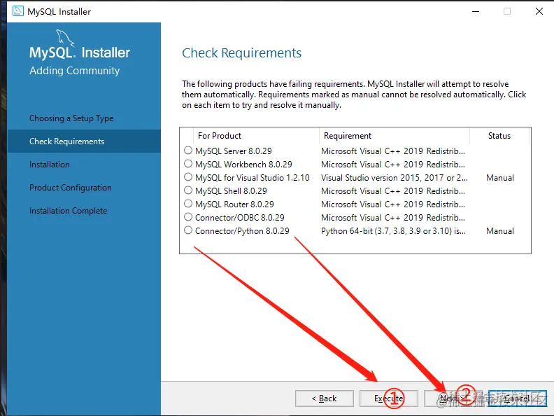Viewport: 554px width, 416px height.
Task: Click MySQL Shell's Visual C++ 2019 requirement
Action: pyautogui.click(x=393, y=191)
